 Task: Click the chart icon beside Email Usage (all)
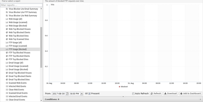(x=7, y=63)
